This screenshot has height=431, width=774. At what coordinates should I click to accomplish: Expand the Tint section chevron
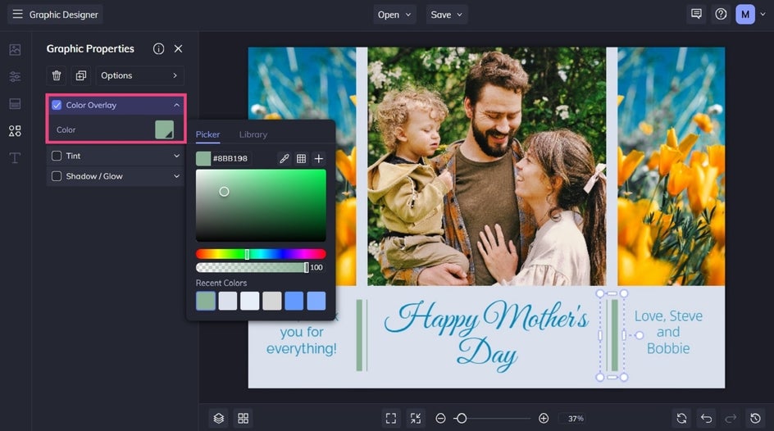pos(176,156)
